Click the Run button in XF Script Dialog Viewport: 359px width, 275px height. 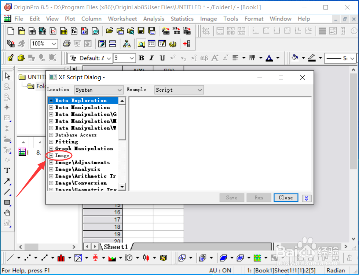259,198
